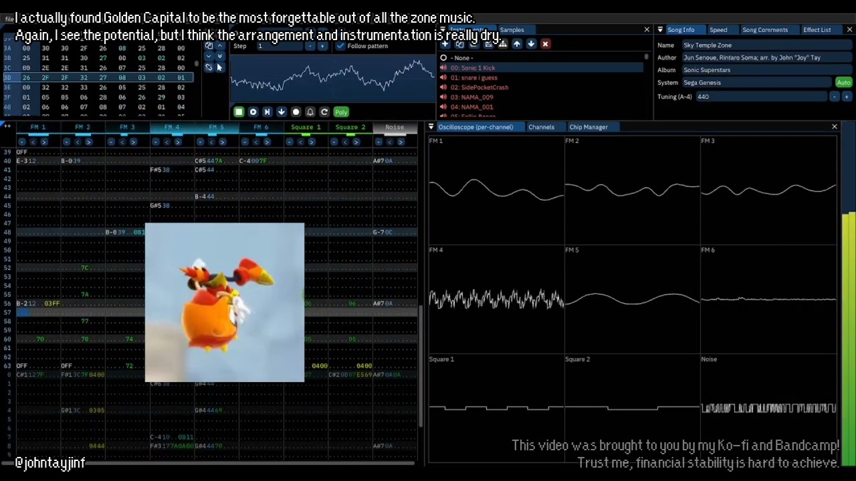Collapse FM 5 channel with minus button

(x=201, y=142)
